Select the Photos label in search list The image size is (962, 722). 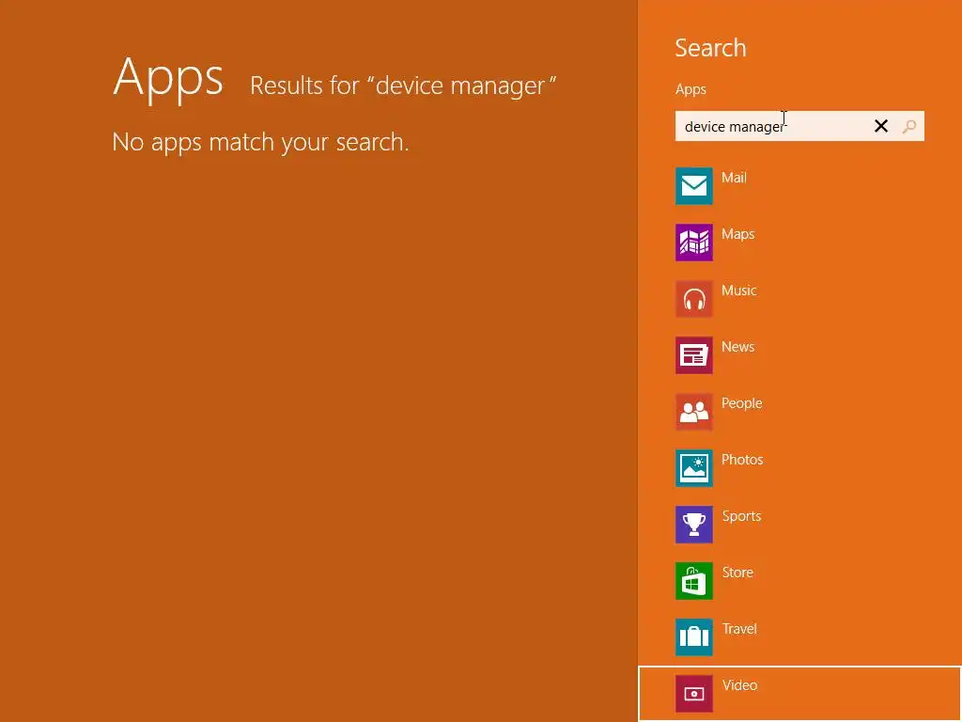pyautogui.click(x=742, y=460)
